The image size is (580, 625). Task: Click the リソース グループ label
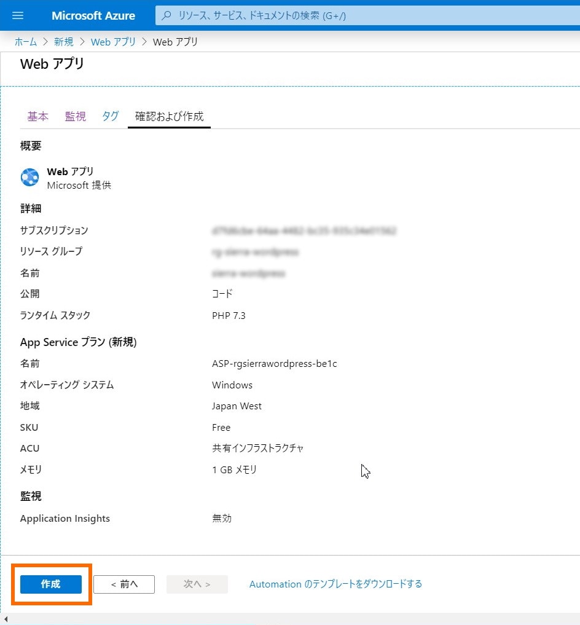52,251
